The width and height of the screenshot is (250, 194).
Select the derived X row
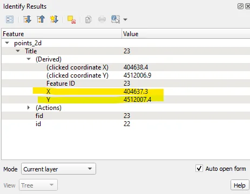pyautogui.click(x=126, y=92)
